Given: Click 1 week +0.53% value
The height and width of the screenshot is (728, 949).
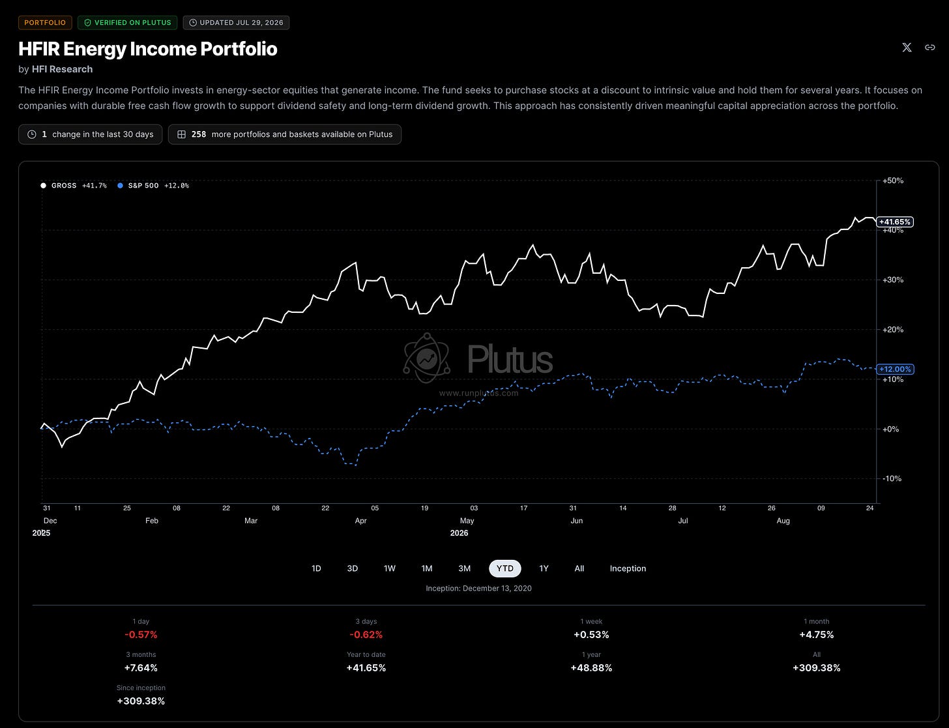Looking at the screenshot, I should click(591, 635).
